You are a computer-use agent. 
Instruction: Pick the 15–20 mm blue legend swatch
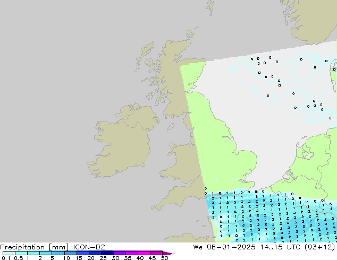[83, 253]
